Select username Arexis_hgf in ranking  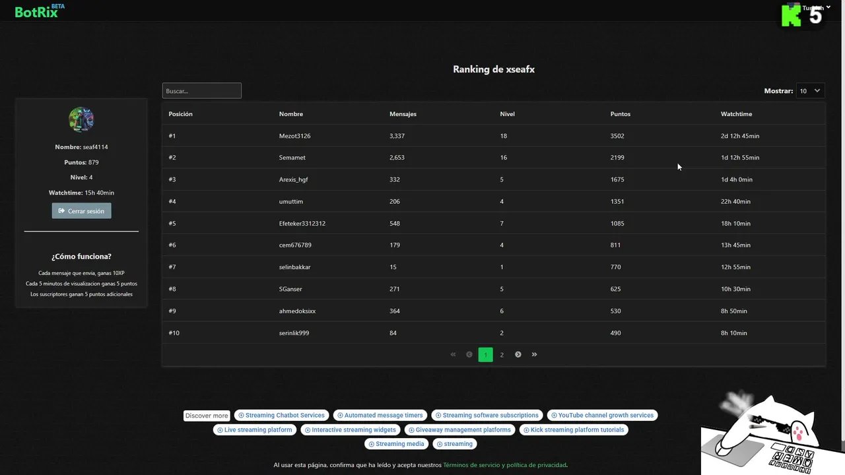(294, 179)
